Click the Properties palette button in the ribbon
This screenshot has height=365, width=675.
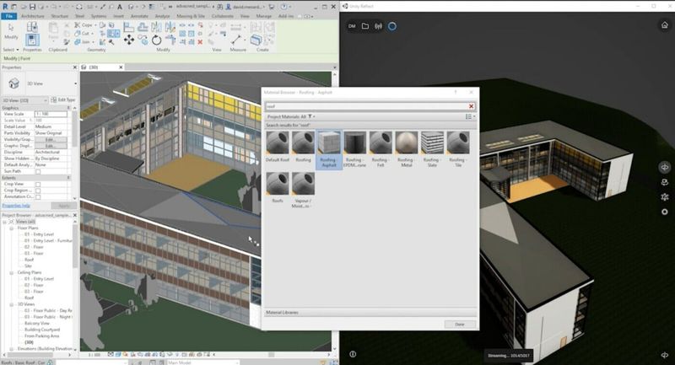click(32, 40)
